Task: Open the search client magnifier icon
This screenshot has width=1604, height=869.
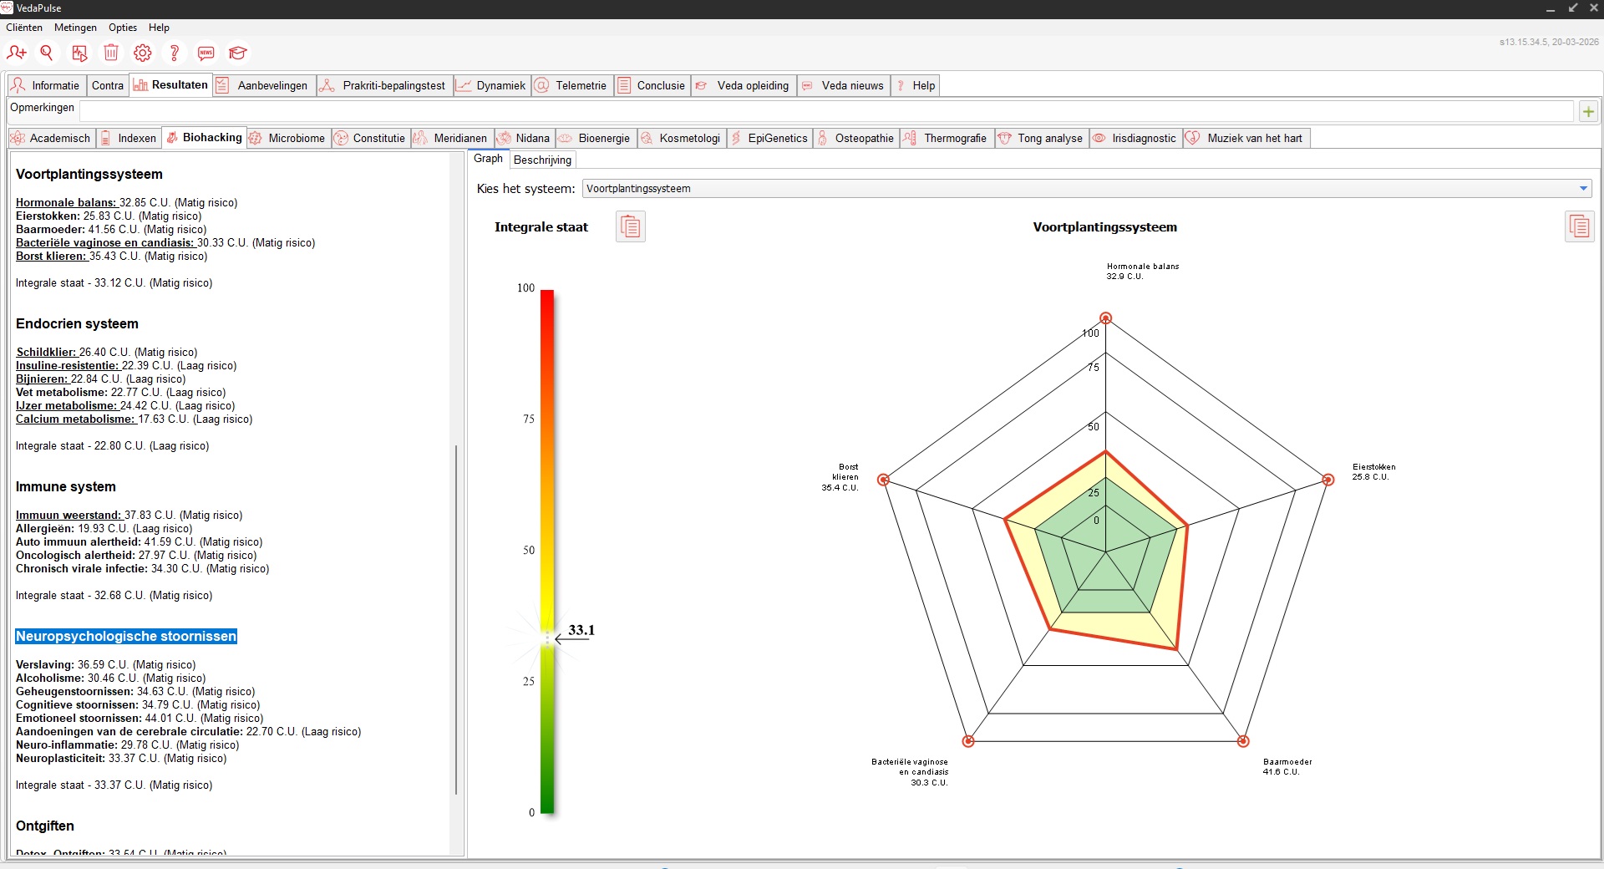Action: pos(47,53)
